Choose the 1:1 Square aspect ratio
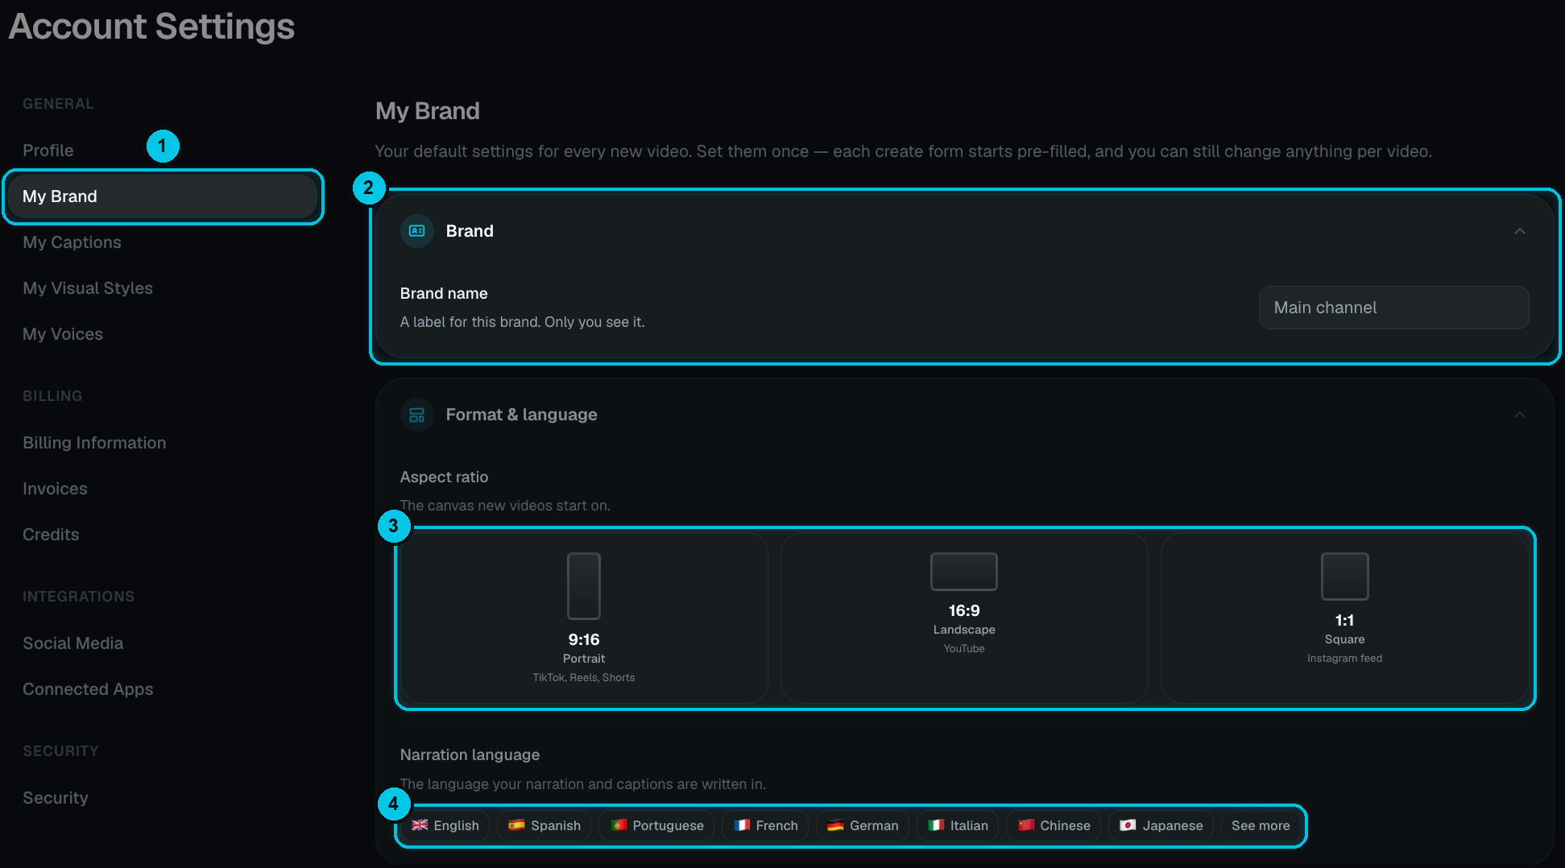The width and height of the screenshot is (1565, 868). click(x=1345, y=618)
